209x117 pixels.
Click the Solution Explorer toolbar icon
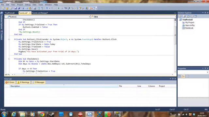(77, 8)
